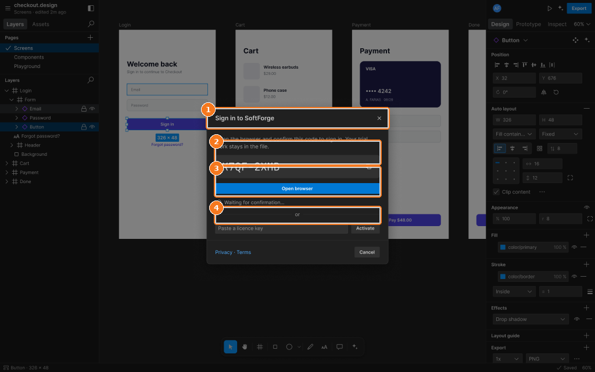The image size is (595, 372).
Task: Toggle the left sidebar panel icon
Action: 91,8
